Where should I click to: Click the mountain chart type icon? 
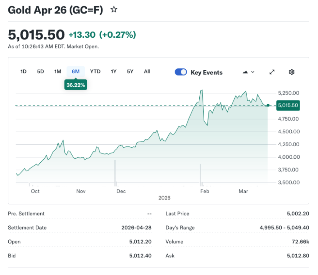click(245, 72)
